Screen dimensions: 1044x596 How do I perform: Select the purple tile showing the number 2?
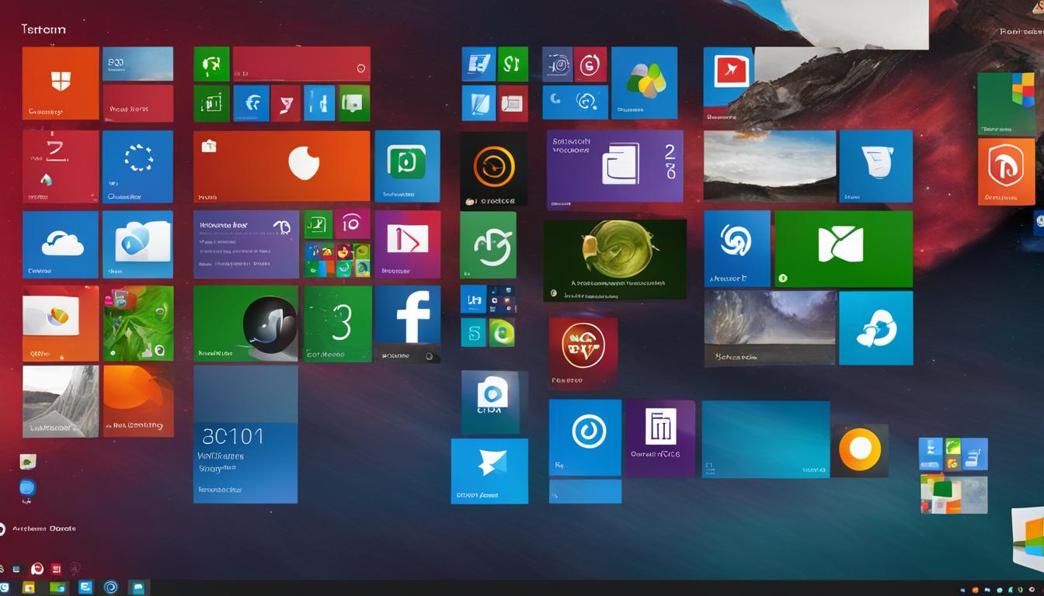614,165
